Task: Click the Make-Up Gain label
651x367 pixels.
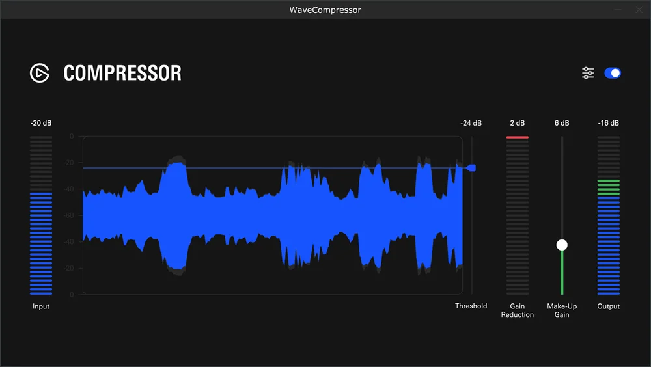Action: coord(562,310)
